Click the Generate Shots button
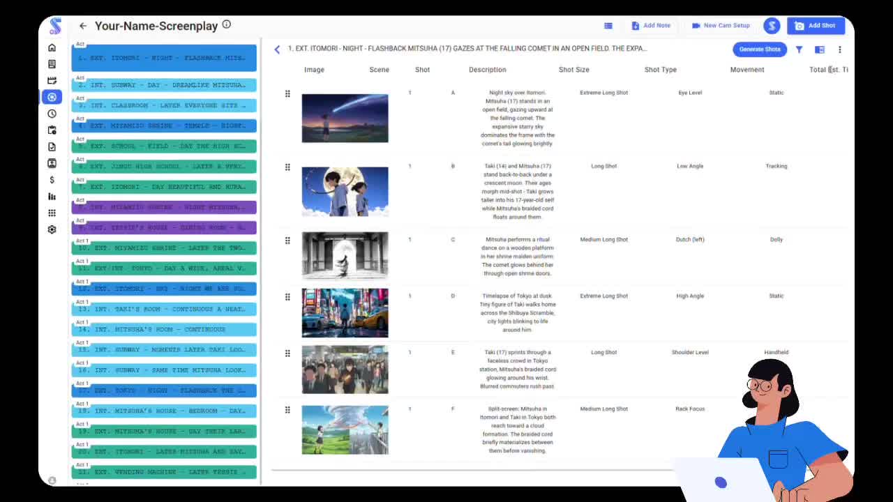Viewport: 893px width, 502px height. pyautogui.click(x=760, y=49)
